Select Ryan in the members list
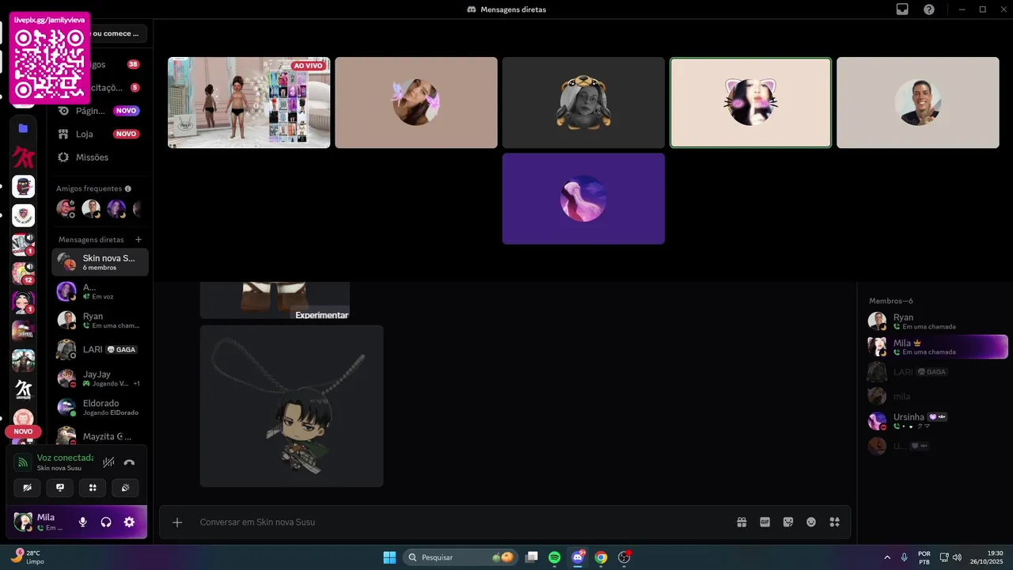This screenshot has height=570, width=1013. pos(937,321)
